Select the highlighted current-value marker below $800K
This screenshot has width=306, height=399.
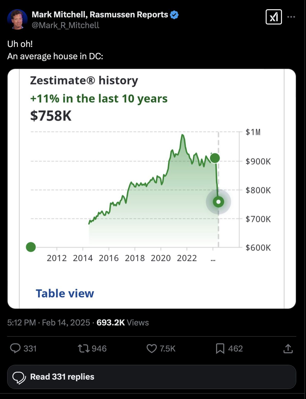(218, 202)
